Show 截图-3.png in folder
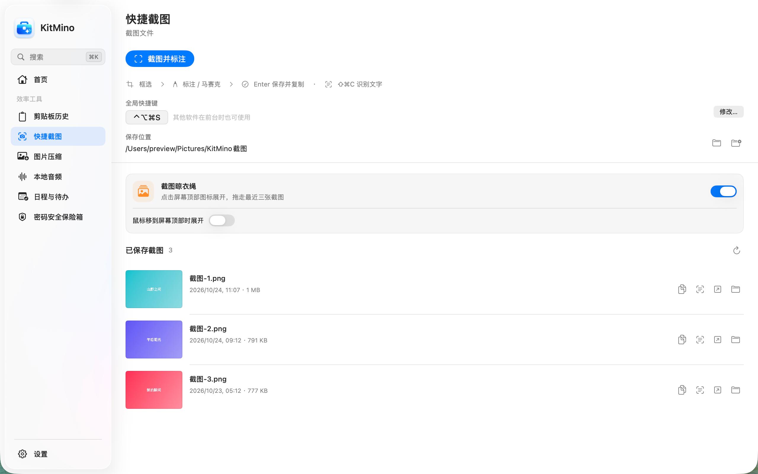The height and width of the screenshot is (474, 758). click(x=735, y=390)
